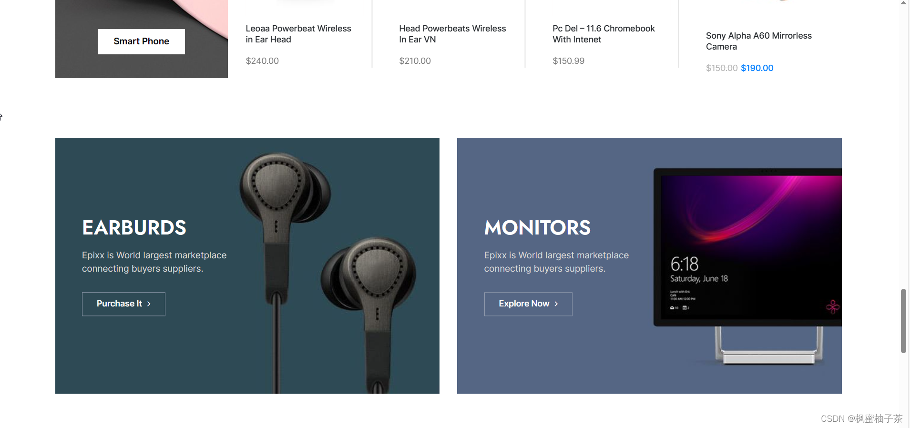Image resolution: width=910 pixels, height=428 pixels.
Task: Click the chevron arrow inside Purchase It
Action: coord(149,304)
